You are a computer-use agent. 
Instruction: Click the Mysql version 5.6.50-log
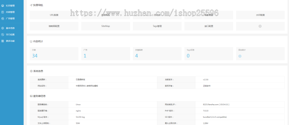(80, 117)
